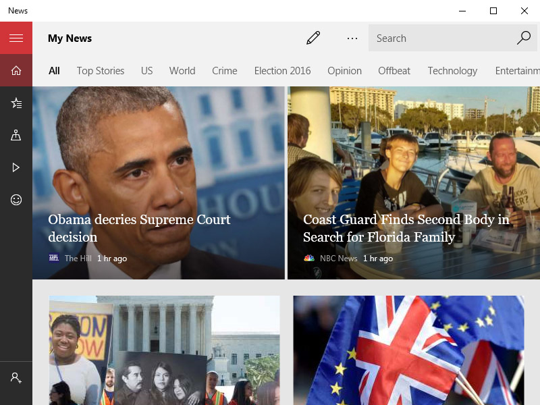
Task: Open the smiley face sidebar section
Action: [x=16, y=200]
